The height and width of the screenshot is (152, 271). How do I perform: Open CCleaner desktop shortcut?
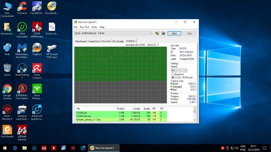22,8
